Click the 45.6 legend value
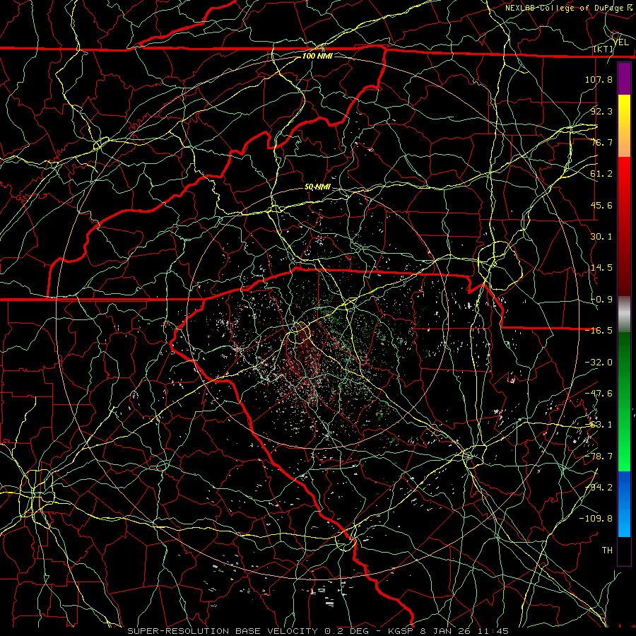 tap(601, 205)
